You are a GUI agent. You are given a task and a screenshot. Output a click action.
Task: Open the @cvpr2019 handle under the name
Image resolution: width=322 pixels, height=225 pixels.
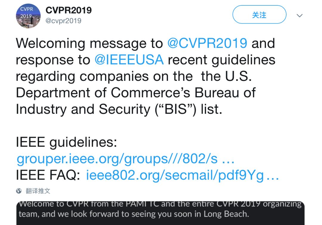point(63,21)
